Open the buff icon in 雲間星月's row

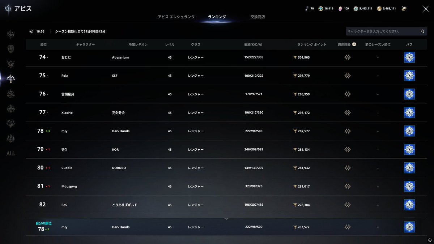pyautogui.click(x=409, y=94)
